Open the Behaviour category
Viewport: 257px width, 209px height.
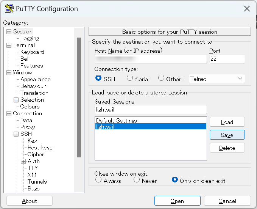pyautogui.click(x=33, y=86)
